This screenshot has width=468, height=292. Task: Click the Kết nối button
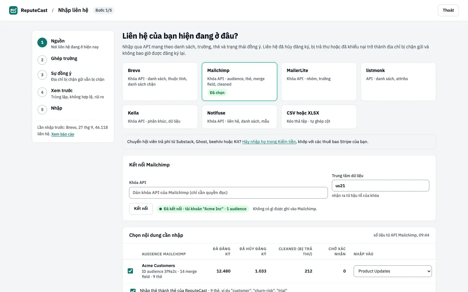141,209
